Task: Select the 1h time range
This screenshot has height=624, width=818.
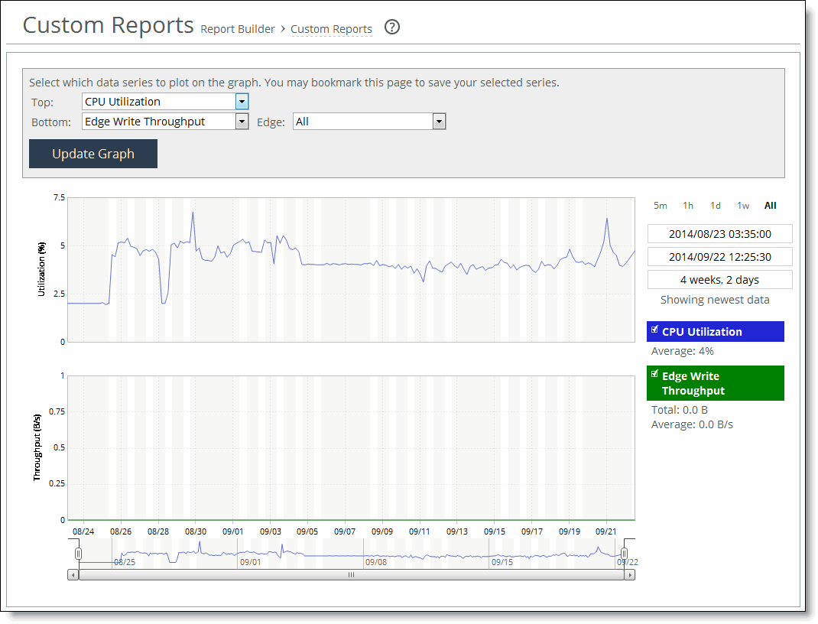Action: [x=688, y=206]
